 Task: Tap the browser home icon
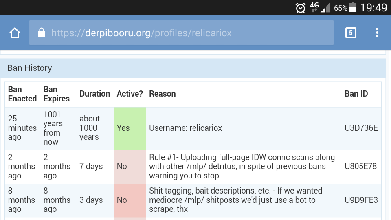[x=15, y=33]
